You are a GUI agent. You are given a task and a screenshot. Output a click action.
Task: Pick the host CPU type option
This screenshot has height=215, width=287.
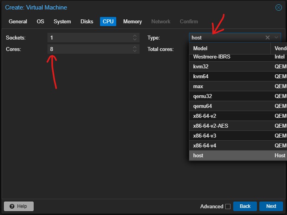tap(198, 155)
